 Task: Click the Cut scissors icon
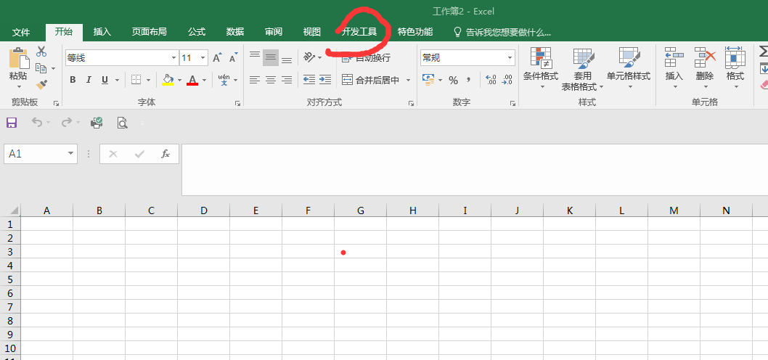point(41,52)
